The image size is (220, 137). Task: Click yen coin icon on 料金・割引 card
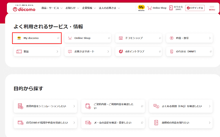pos(172,38)
